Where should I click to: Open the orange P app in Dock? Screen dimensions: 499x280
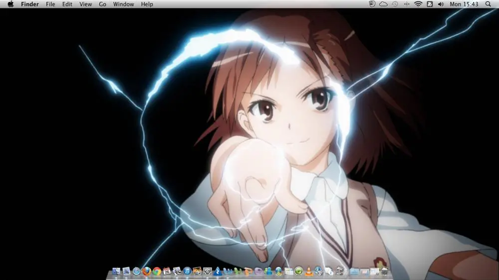248,271
